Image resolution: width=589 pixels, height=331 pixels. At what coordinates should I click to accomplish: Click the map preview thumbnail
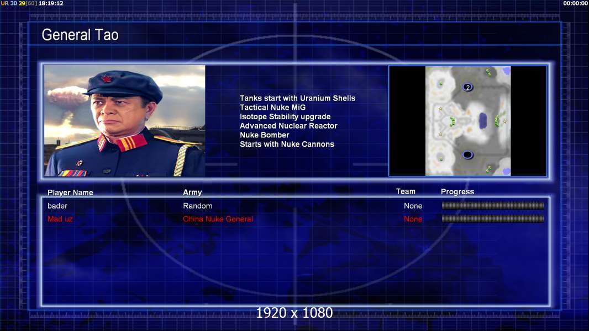[x=467, y=121]
